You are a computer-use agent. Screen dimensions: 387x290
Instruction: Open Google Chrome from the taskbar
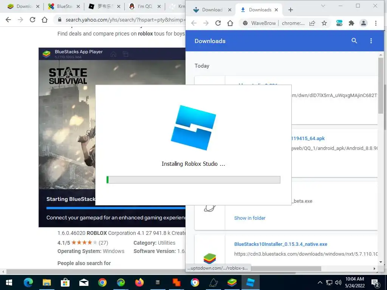click(x=102, y=282)
